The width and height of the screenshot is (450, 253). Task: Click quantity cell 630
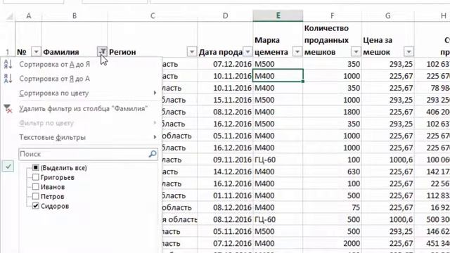pos(332,171)
